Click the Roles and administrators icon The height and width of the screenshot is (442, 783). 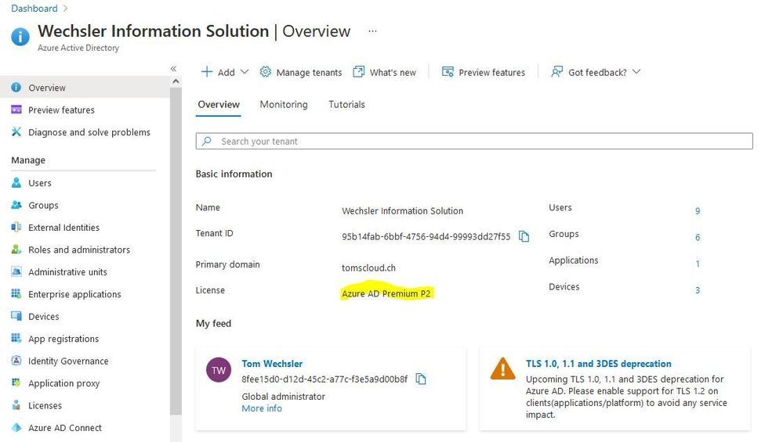[x=16, y=249]
